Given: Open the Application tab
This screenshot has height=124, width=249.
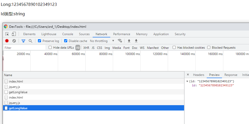Looking at the screenshot, I should point(161,34).
